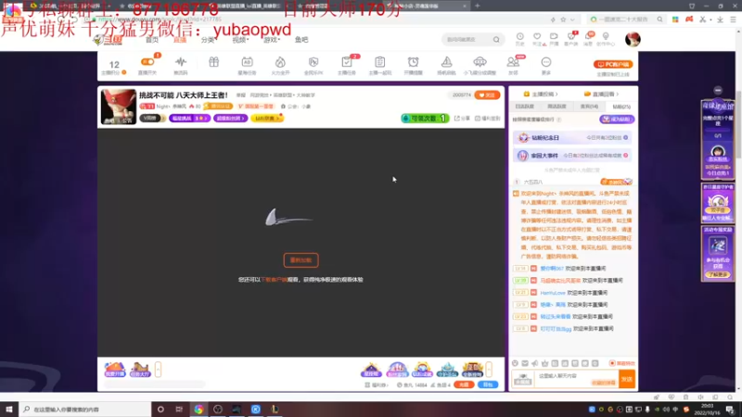Open Task View on the Windows taskbar
The width and height of the screenshot is (742, 417).
click(179, 409)
